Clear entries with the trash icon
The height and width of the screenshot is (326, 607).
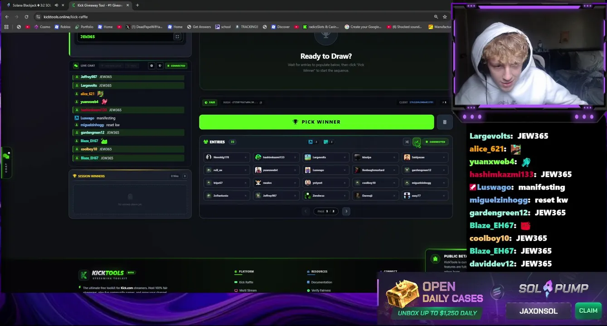[445, 122]
